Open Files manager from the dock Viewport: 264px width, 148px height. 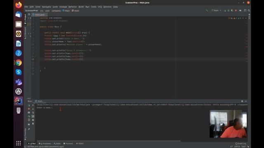click(19, 24)
